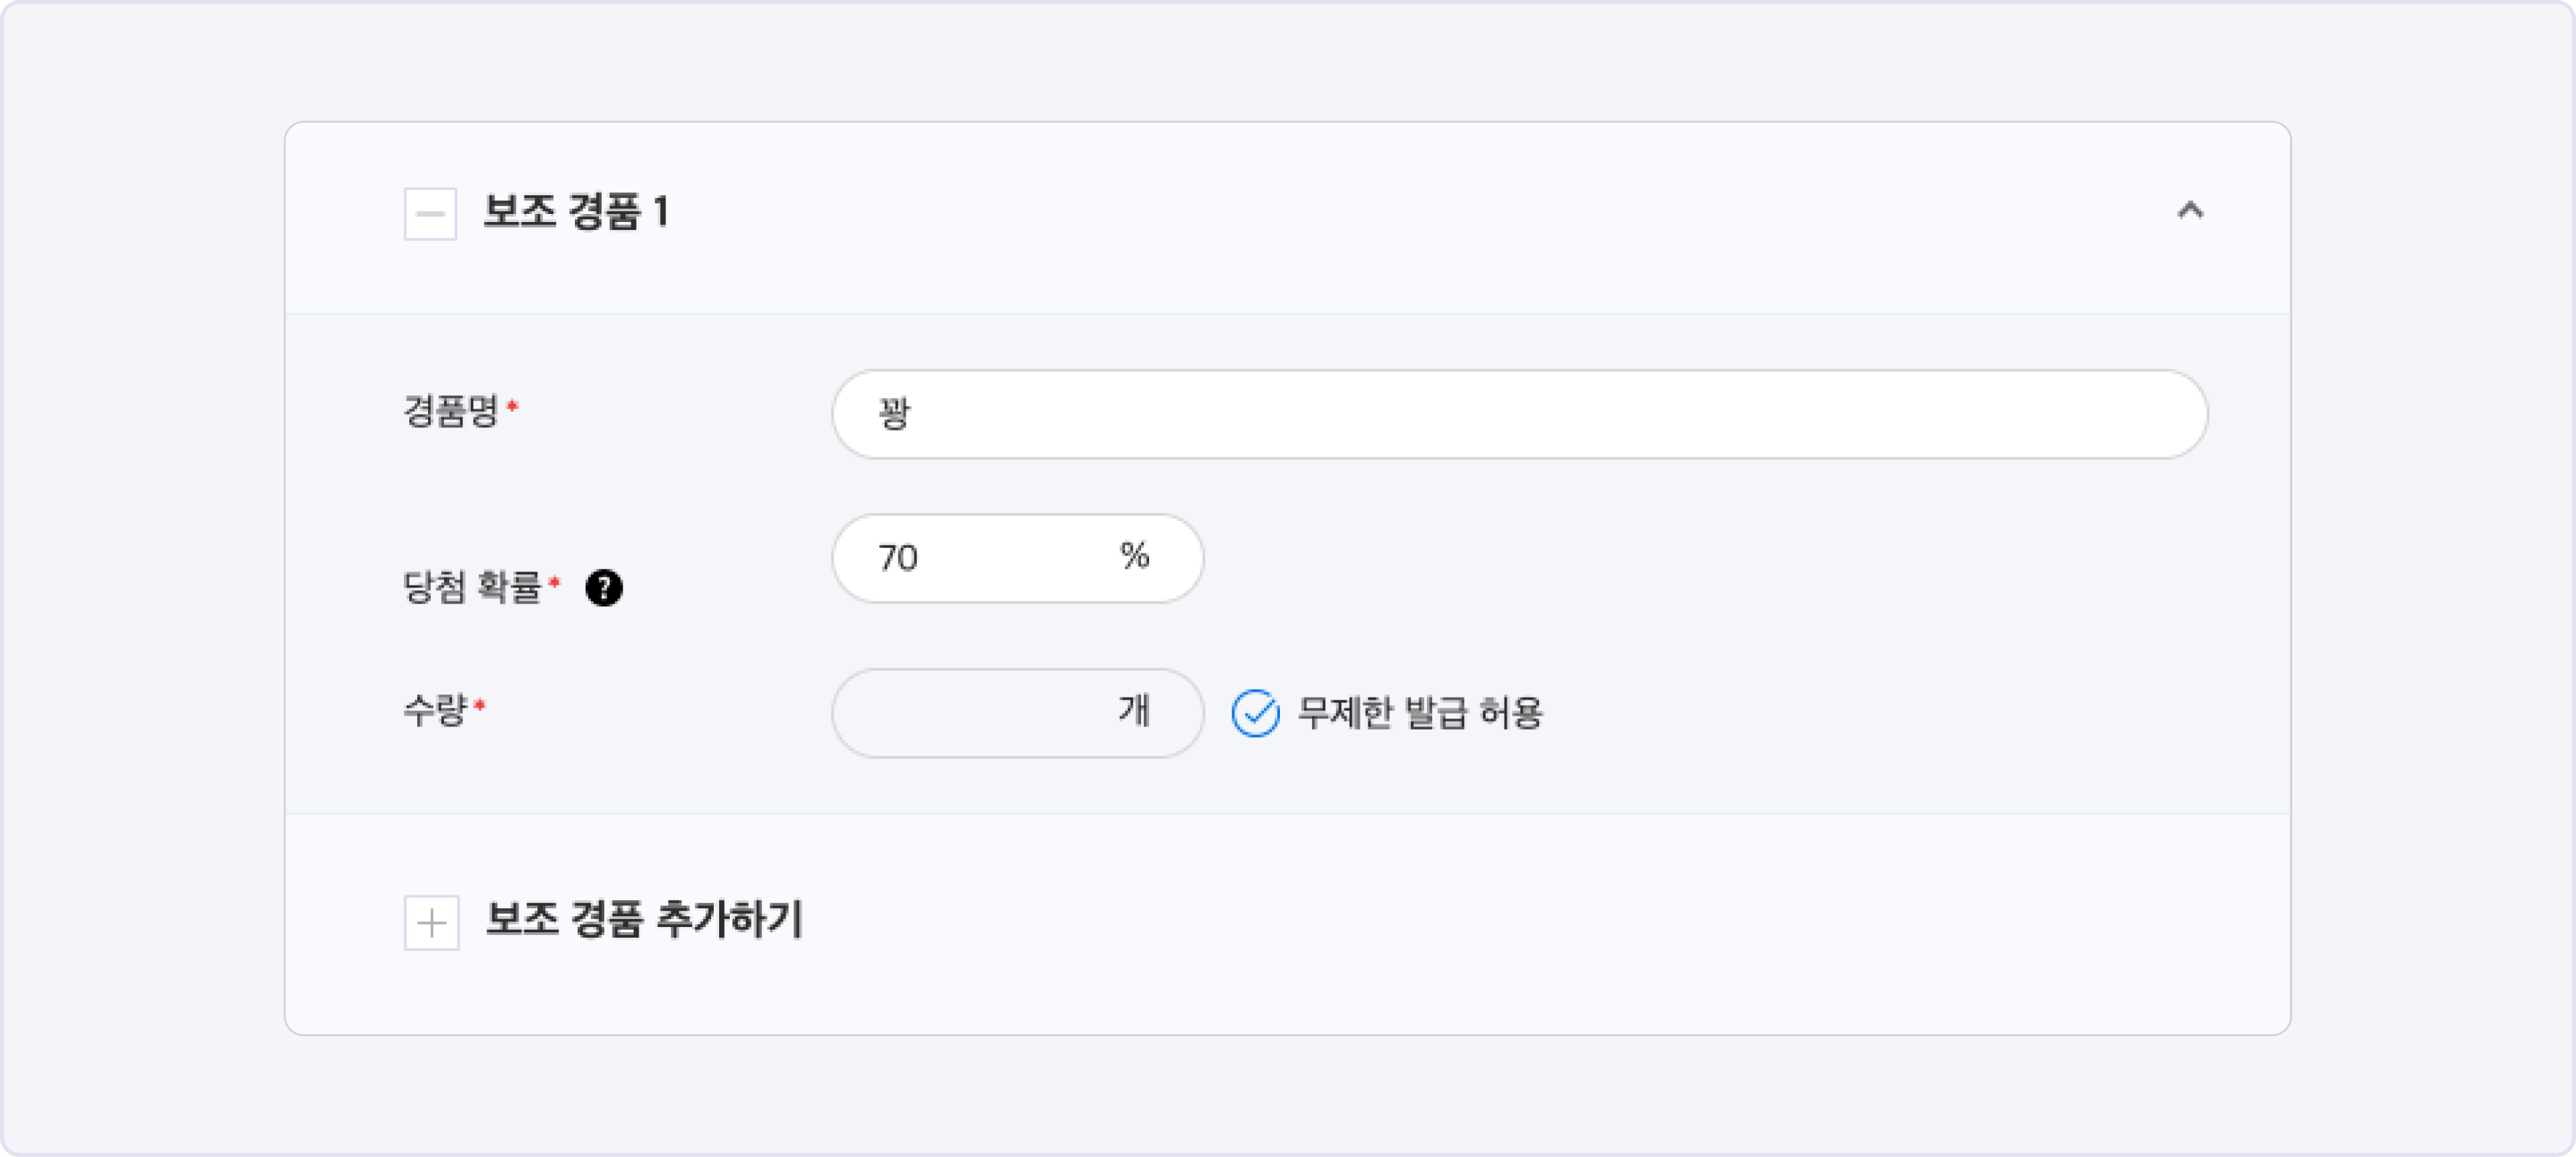This screenshot has width=2576, height=1157.
Task: Click the number 70 in the probability field
Action: 898,558
